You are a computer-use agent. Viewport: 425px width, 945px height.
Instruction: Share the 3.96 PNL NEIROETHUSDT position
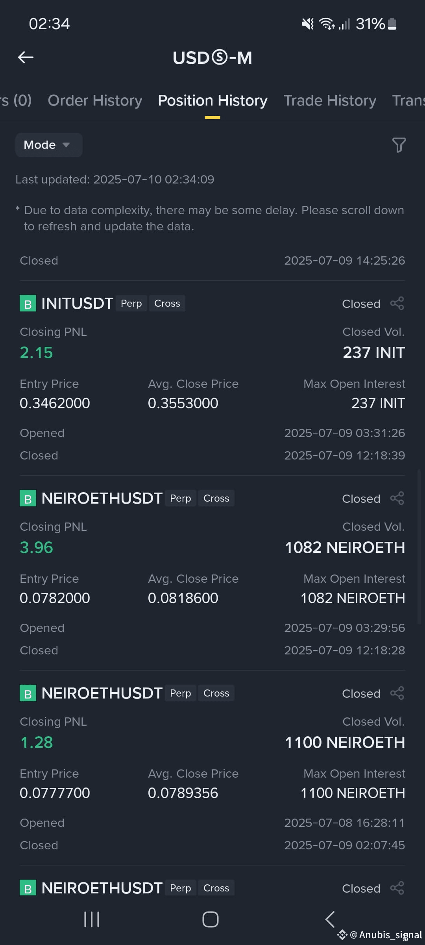tap(397, 498)
